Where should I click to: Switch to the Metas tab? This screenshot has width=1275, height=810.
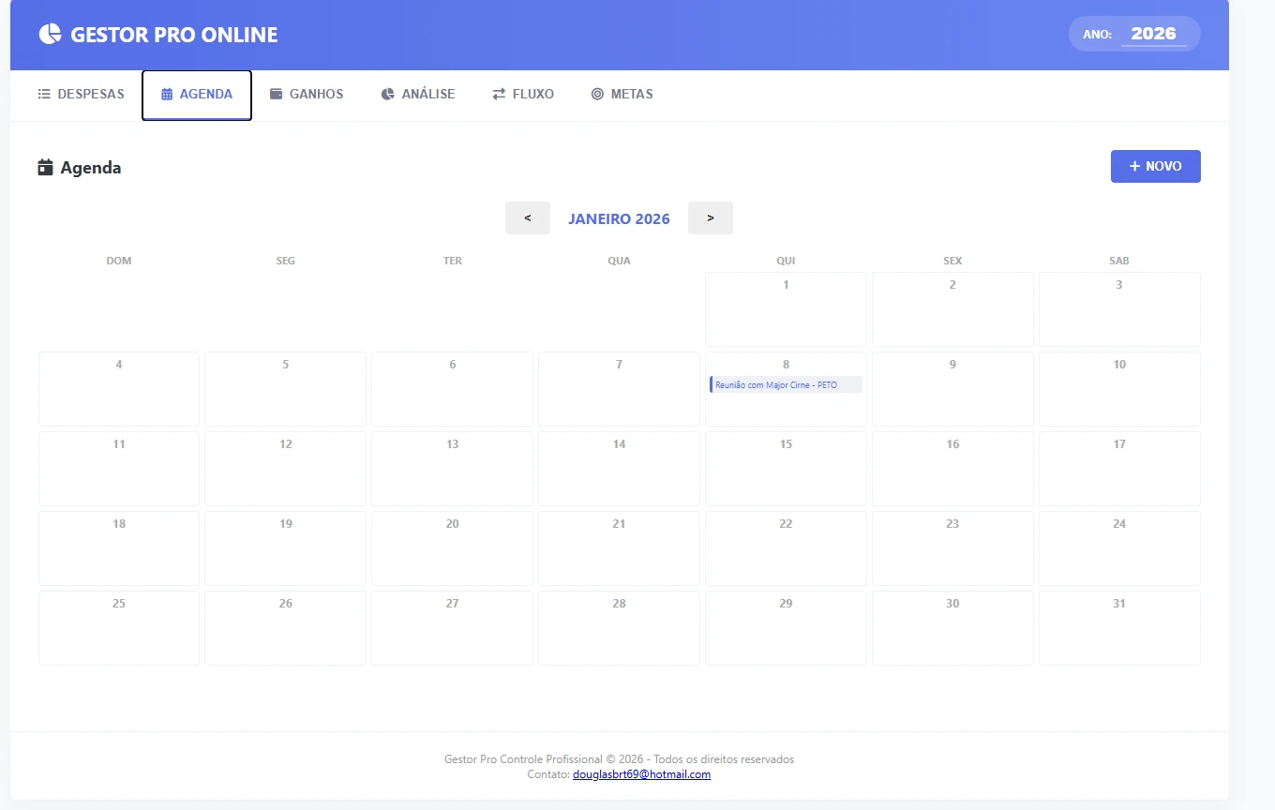pos(622,94)
